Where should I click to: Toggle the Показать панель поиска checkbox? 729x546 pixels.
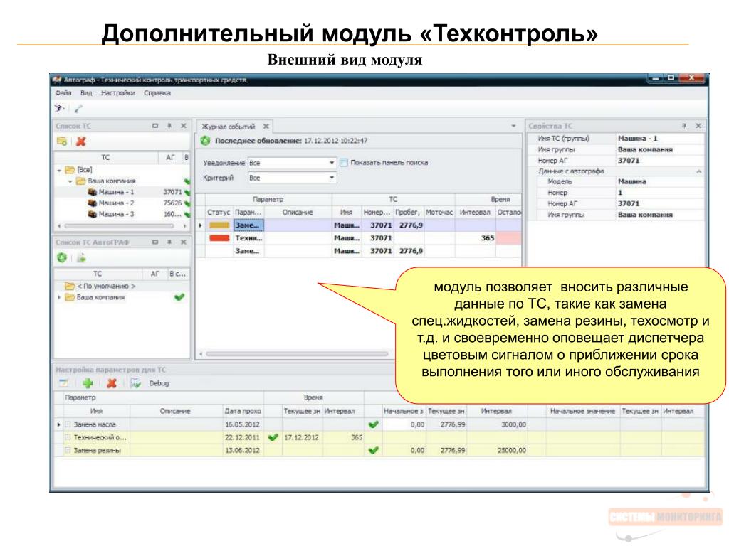(344, 163)
